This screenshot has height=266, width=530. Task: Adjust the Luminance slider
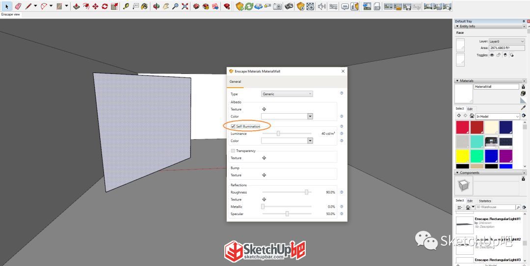(278, 133)
